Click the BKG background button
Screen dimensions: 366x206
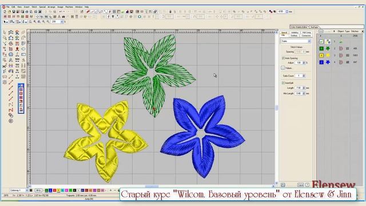point(38,191)
